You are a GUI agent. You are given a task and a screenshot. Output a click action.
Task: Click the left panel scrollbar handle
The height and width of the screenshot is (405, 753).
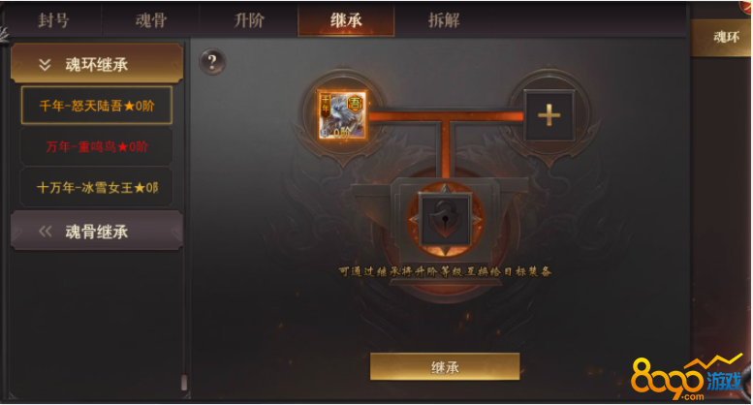(184, 383)
